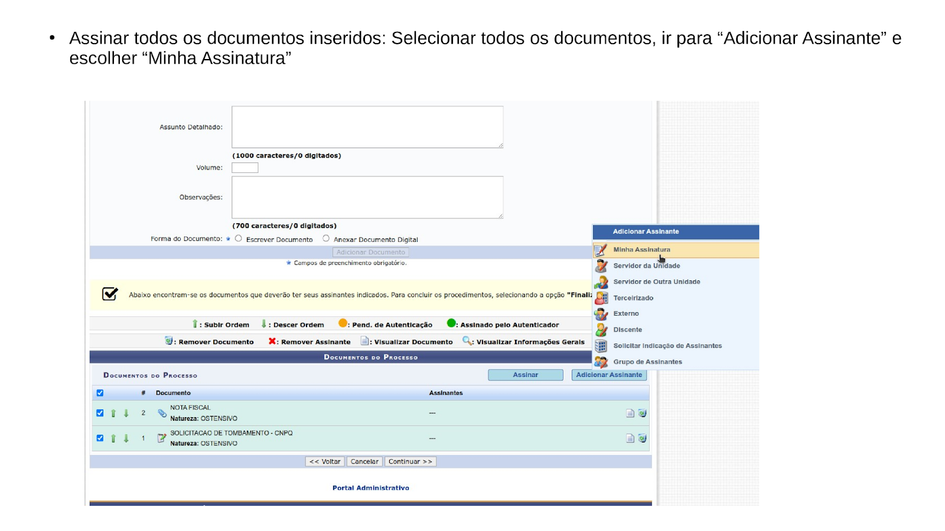Click the disabled Adicionar Documento button
945x531 pixels.
coord(371,253)
